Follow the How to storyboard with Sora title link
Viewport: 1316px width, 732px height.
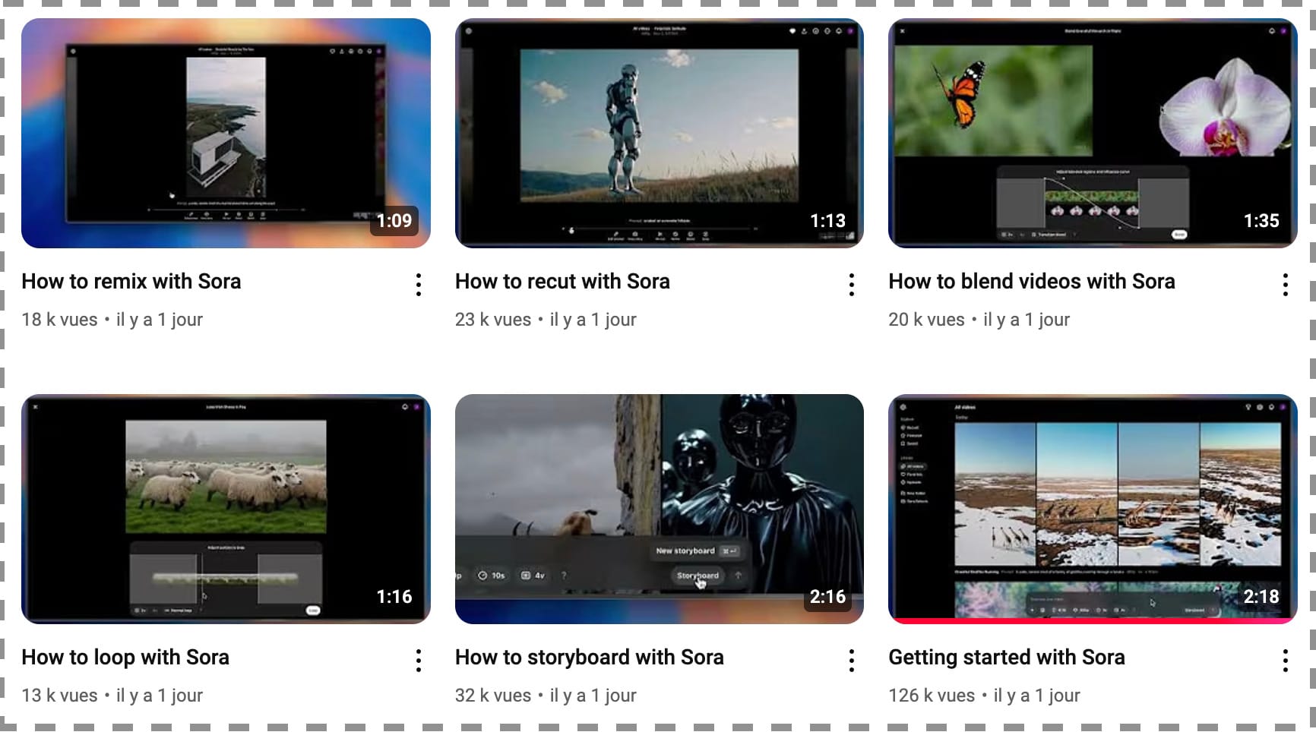coord(590,658)
